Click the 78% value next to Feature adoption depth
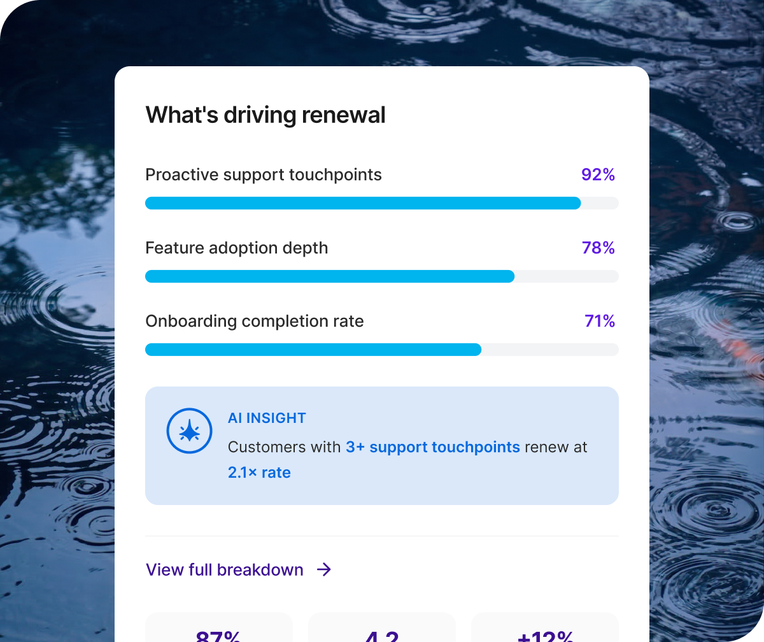This screenshot has width=764, height=642. point(598,248)
